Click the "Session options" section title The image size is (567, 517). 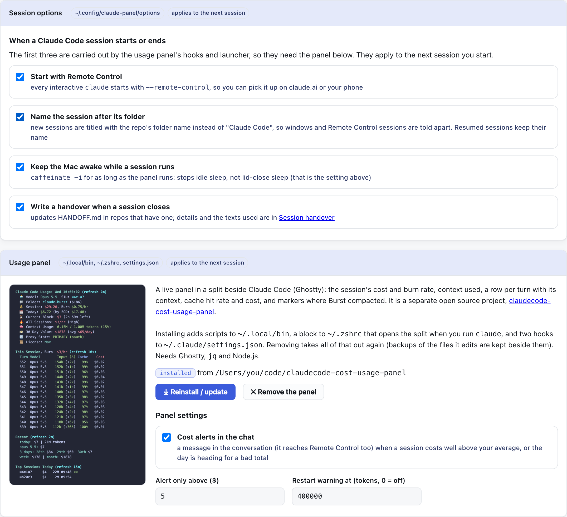click(35, 13)
